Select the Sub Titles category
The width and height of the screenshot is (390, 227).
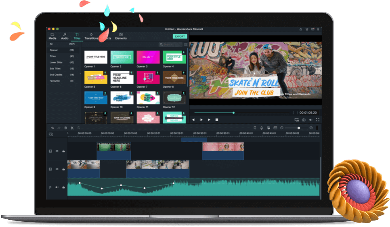(62, 69)
